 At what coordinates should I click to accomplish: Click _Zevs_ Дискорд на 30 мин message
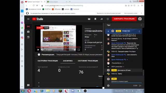(x=123, y=70)
